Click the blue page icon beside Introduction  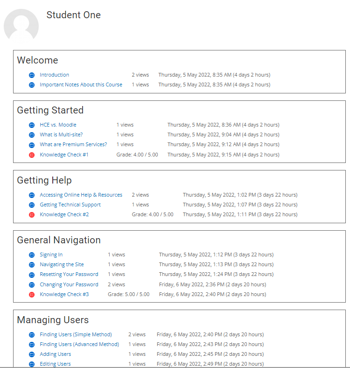click(32, 75)
